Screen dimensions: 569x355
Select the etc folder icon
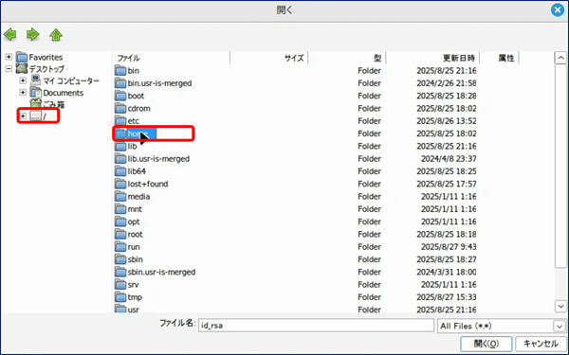click(120, 120)
